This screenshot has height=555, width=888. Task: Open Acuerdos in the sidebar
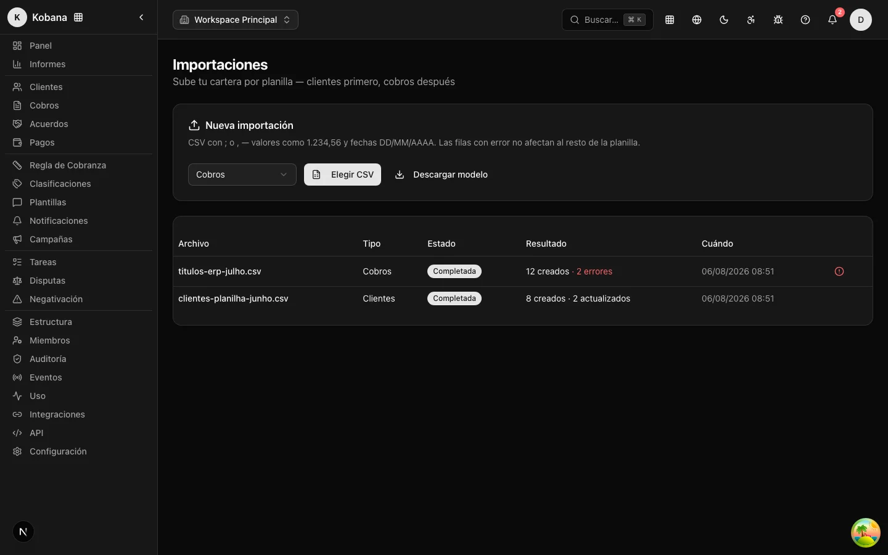point(78,124)
